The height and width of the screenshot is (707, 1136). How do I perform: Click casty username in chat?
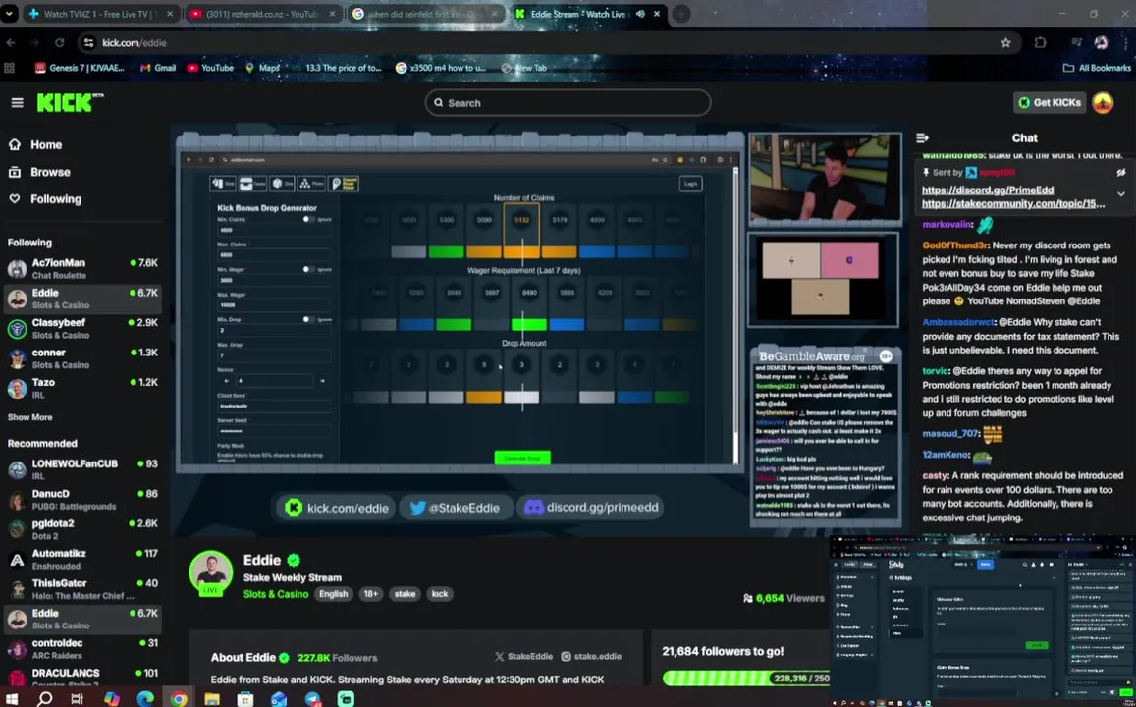935,476
